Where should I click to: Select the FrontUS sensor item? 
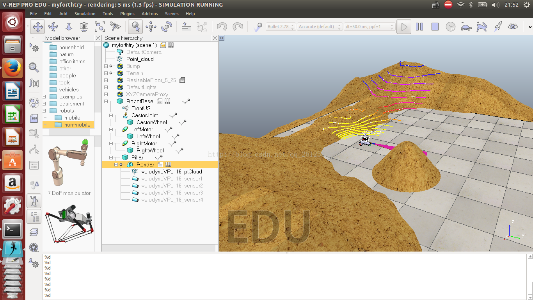point(141,108)
